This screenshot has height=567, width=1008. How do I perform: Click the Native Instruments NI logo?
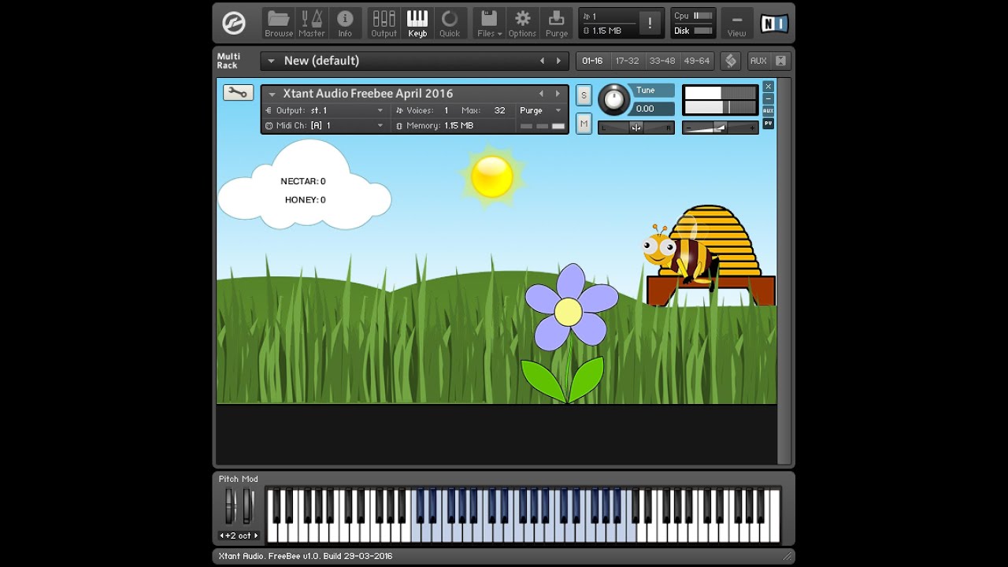[x=773, y=24]
